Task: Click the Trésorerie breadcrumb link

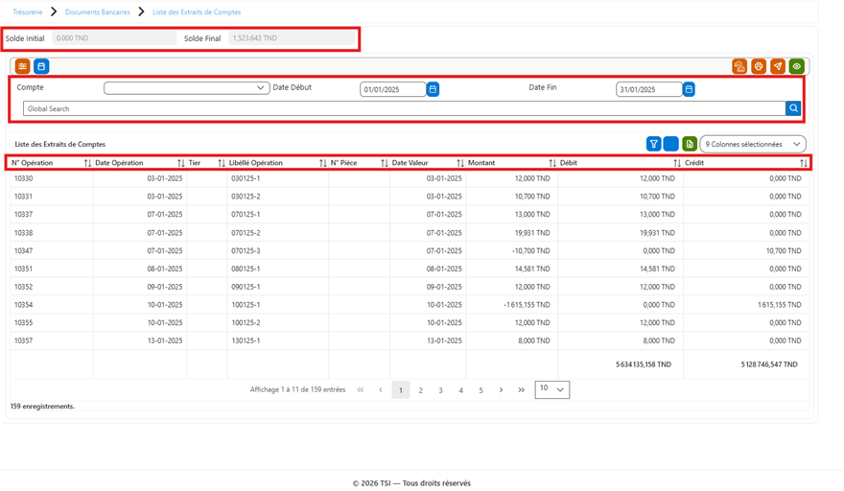Action: [28, 12]
